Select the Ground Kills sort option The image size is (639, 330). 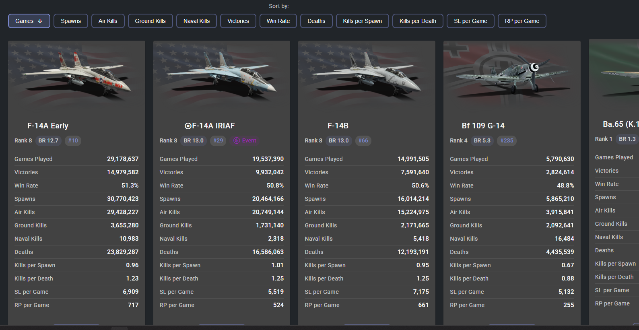(150, 21)
